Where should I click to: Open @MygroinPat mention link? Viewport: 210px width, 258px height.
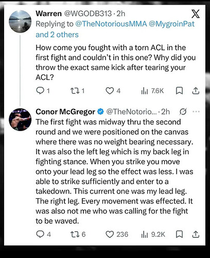(171, 24)
